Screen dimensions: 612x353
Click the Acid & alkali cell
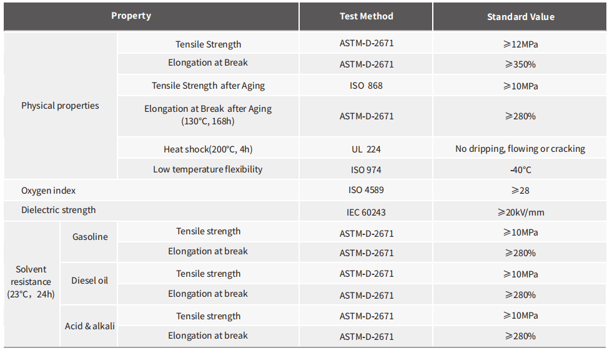pos(89,326)
